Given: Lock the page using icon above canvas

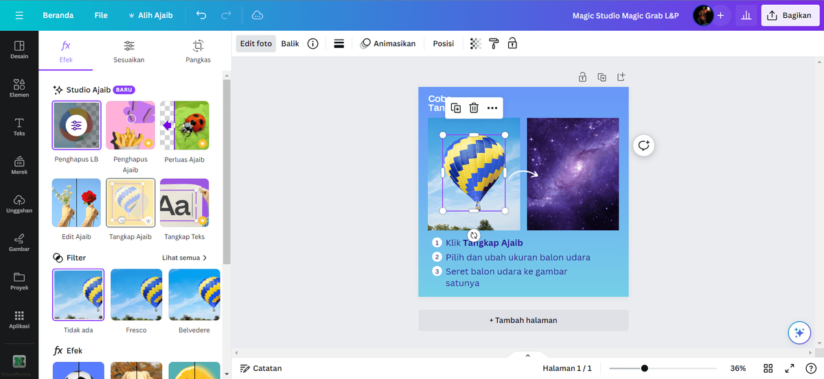Looking at the screenshot, I should click(x=582, y=77).
